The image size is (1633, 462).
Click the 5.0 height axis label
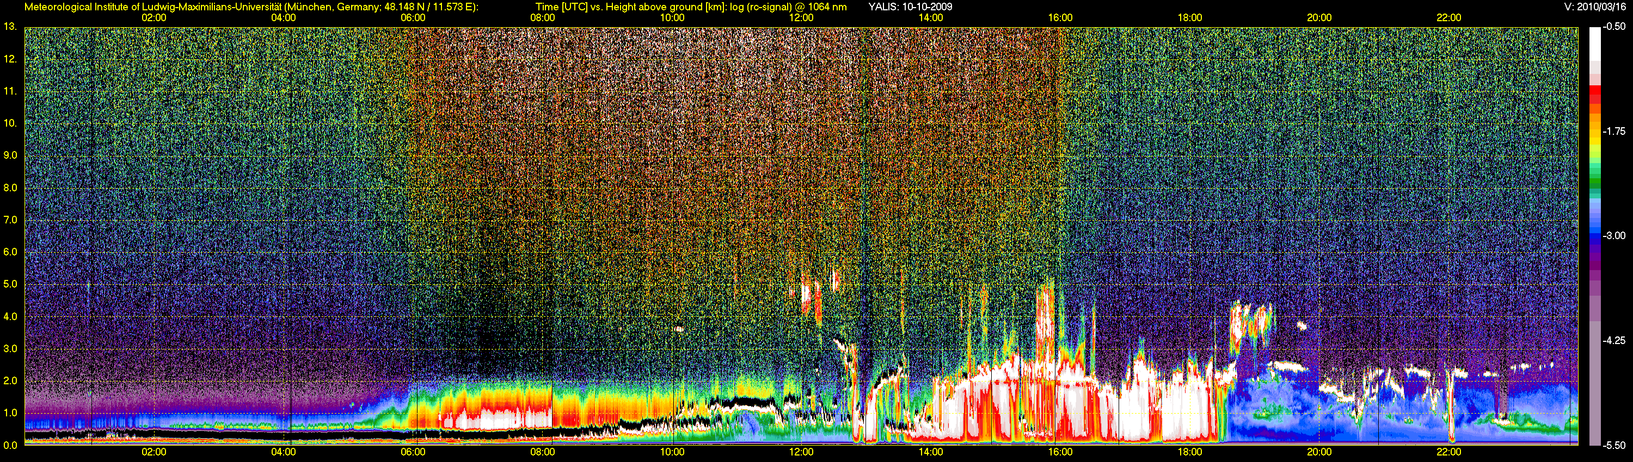coord(10,284)
